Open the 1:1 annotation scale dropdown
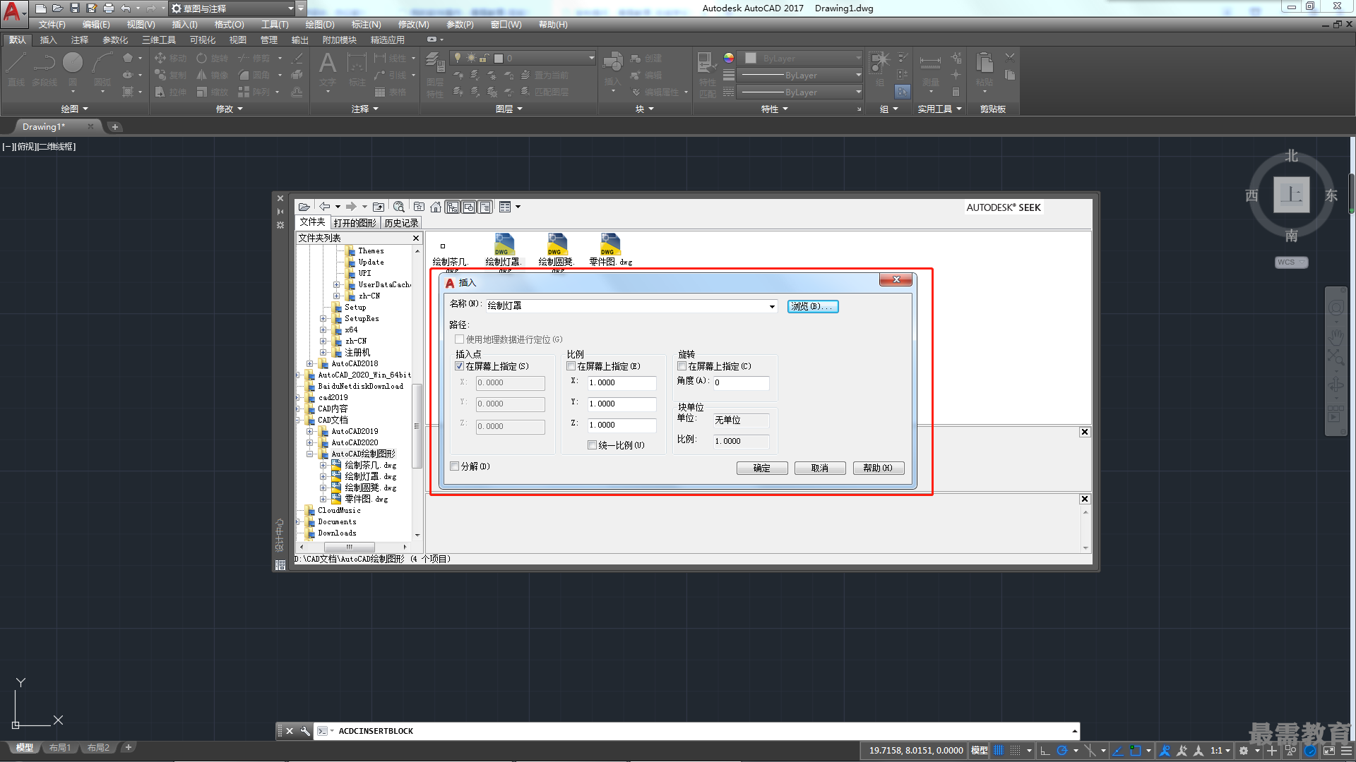The image size is (1356, 762). click(1220, 750)
